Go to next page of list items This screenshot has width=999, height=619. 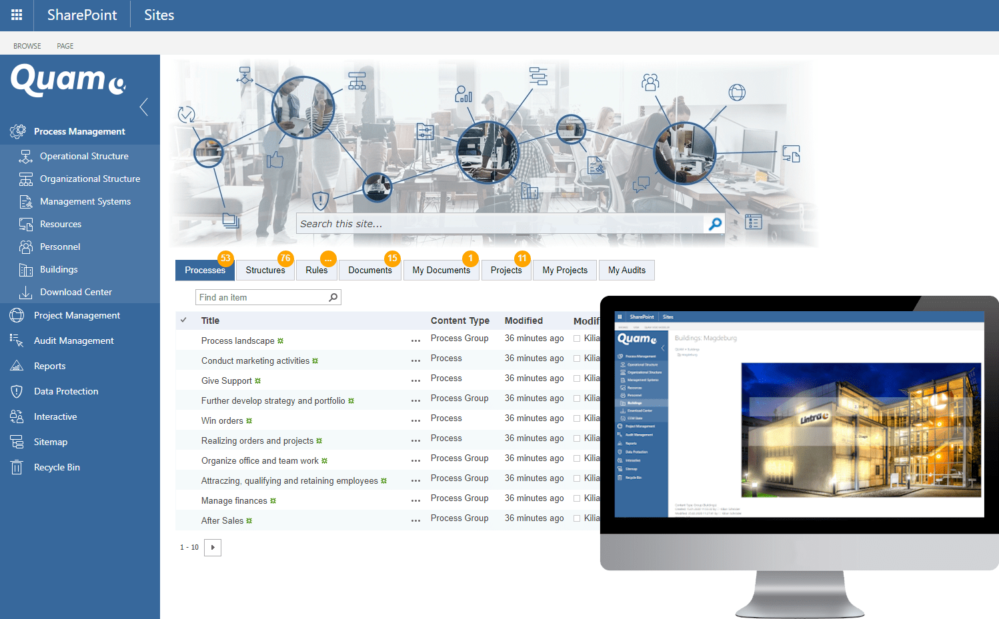213,548
